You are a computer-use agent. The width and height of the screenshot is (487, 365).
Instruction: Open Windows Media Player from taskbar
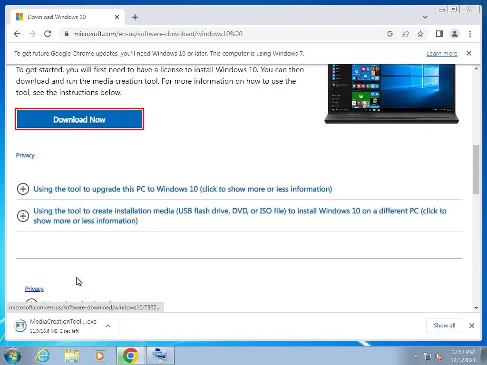(101, 355)
